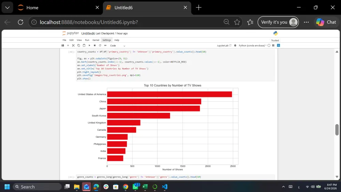This screenshot has width=341, height=192.
Task: Close the Untitled6 browser tab
Action: [x=185, y=8]
